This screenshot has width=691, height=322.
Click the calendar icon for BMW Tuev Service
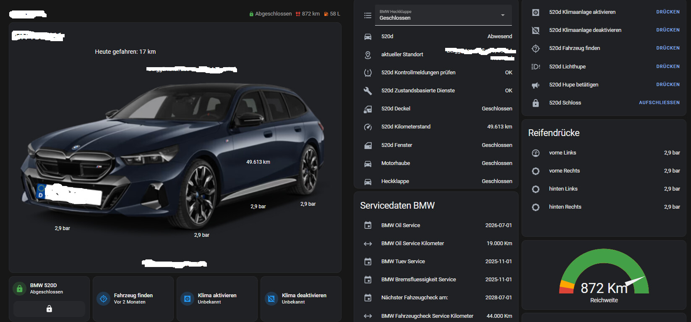(368, 262)
